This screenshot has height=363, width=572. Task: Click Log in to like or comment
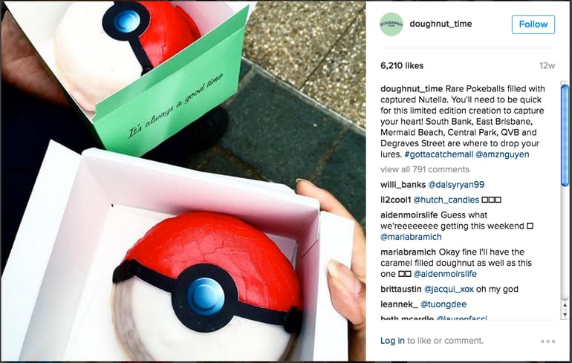click(392, 341)
